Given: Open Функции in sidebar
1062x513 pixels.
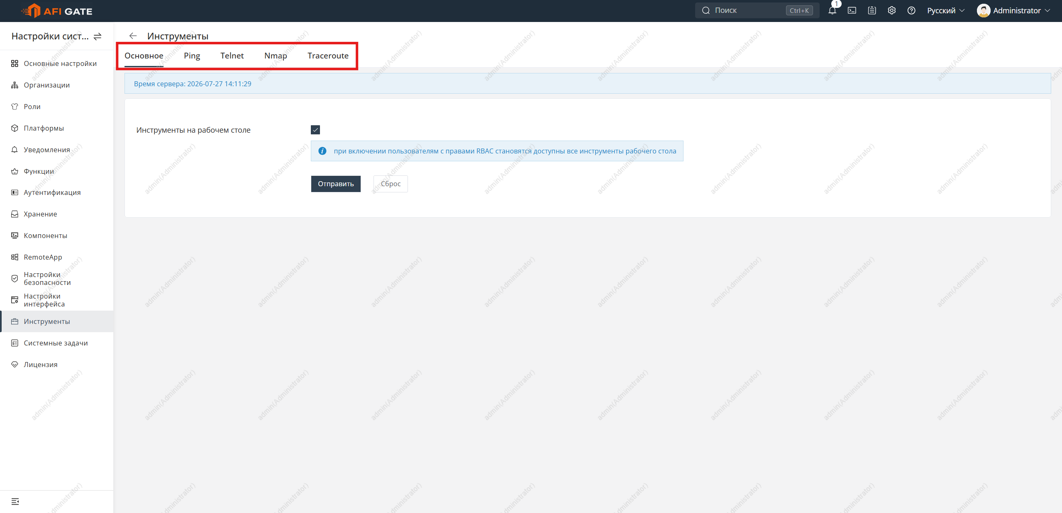Looking at the screenshot, I should [x=57, y=171].
